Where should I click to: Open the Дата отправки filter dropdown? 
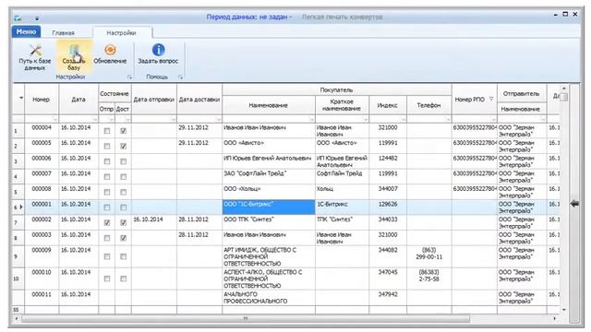173,119
